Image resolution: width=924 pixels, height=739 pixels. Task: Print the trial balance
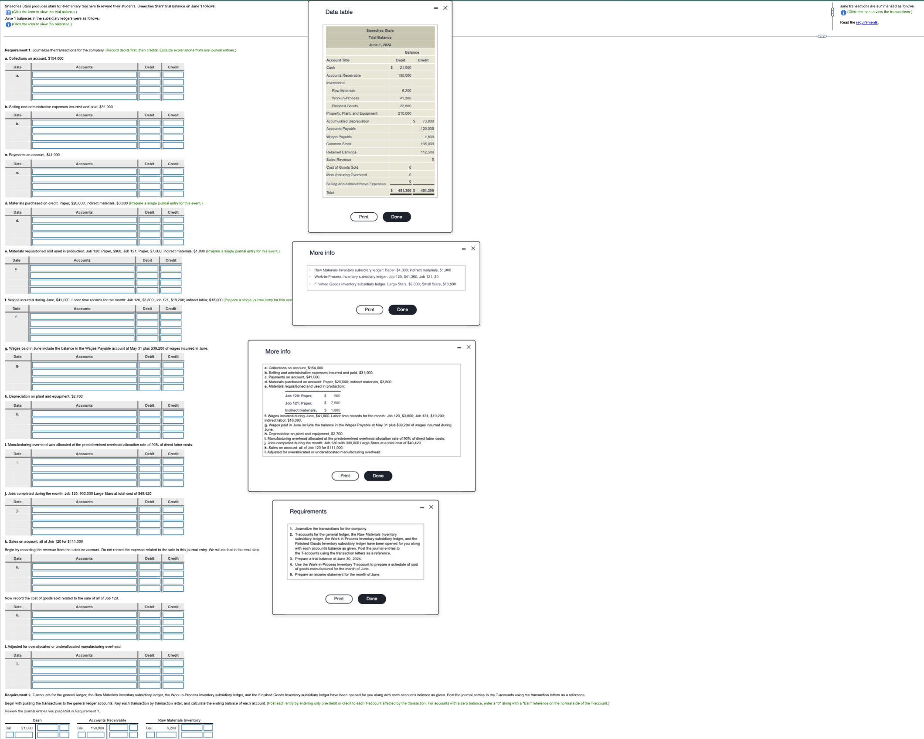click(363, 217)
